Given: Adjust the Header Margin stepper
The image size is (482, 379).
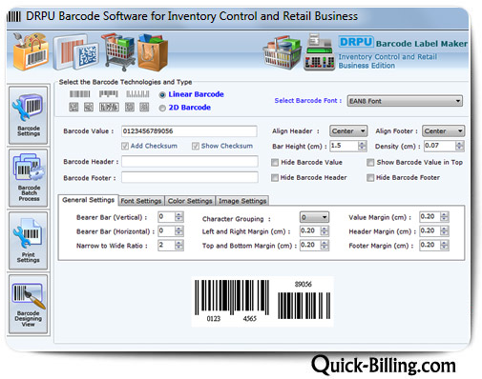Looking at the screenshot, I should pos(445,230).
